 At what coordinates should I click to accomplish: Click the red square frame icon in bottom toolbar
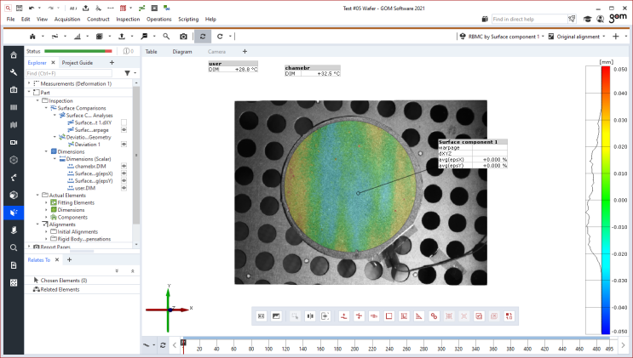[x=388, y=316]
